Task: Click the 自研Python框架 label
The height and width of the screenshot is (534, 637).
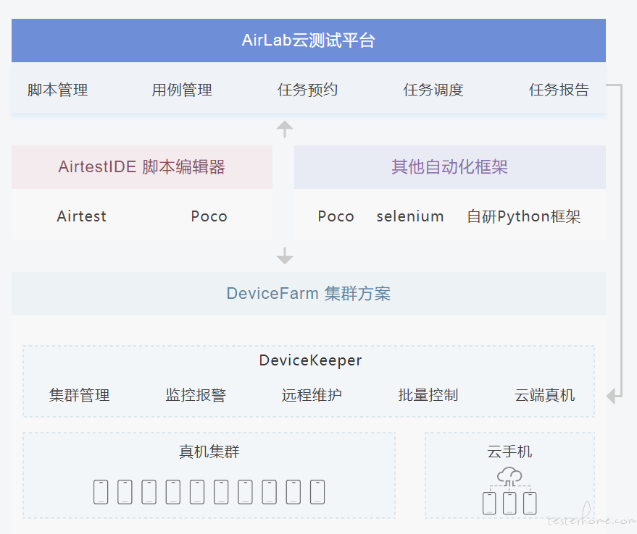Action: click(524, 216)
